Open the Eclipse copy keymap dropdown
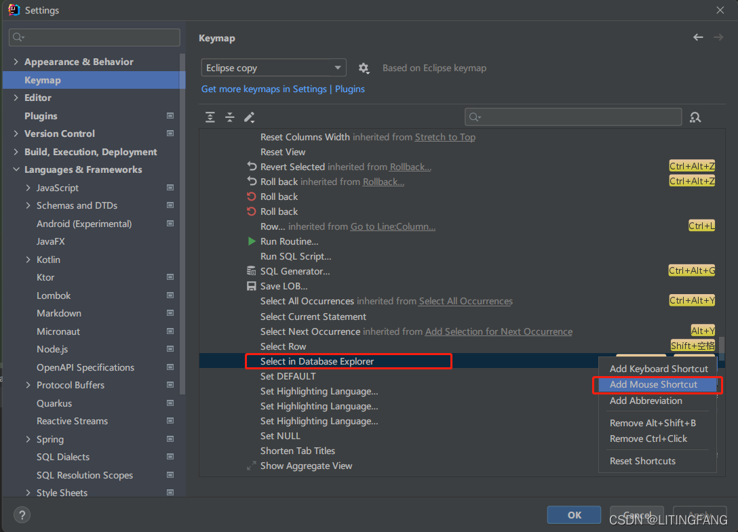Screen dimensions: 738x532 (273, 68)
